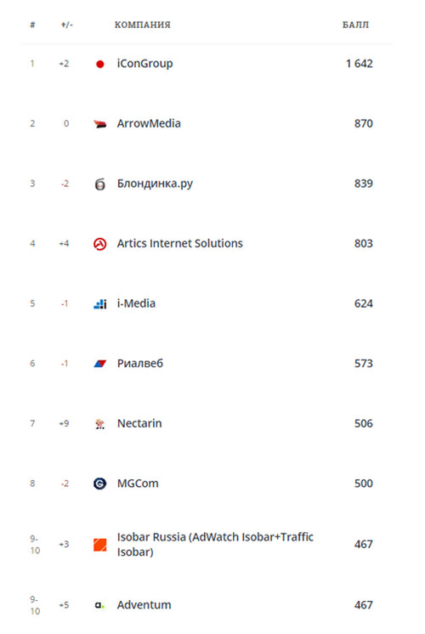Click the i-Media blue logo icon
The height and width of the screenshot is (634, 425).
coord(100,304)
